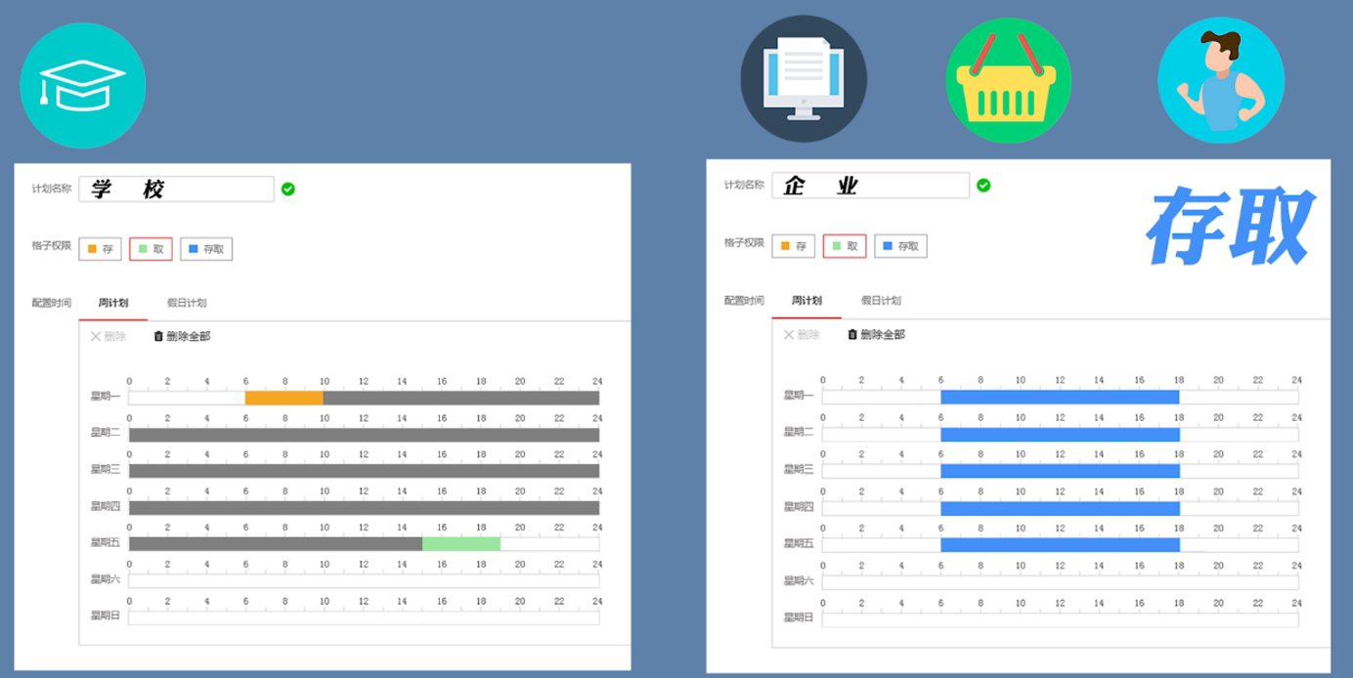Select green time block on 星期五 school schedule

(x=461, y=543)
